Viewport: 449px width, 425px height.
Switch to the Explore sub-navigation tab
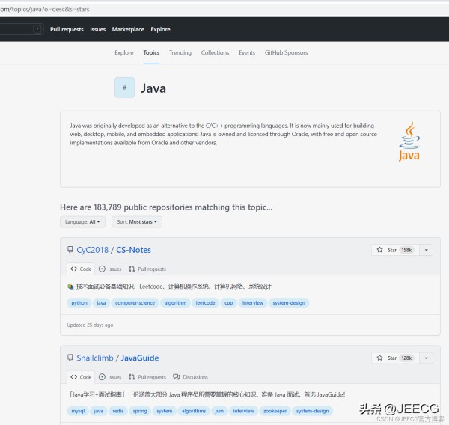pyautogui.click(x=124, y=52)
